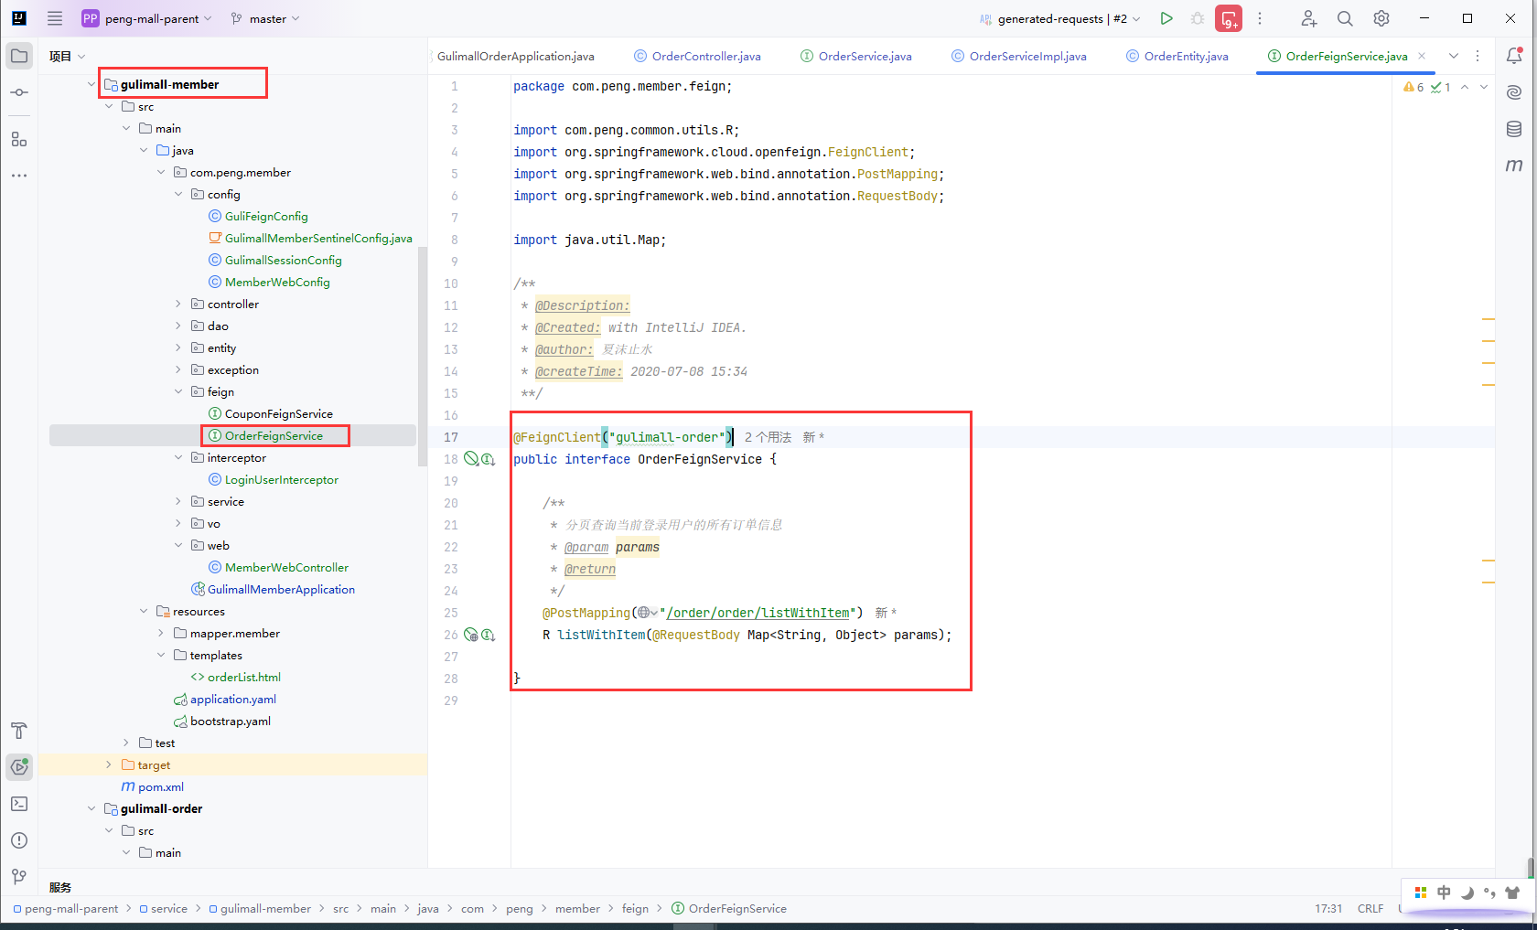Screen dimensions: 1537x930
Task: Switch to OrderController.java tab
Action: point(697,56)
